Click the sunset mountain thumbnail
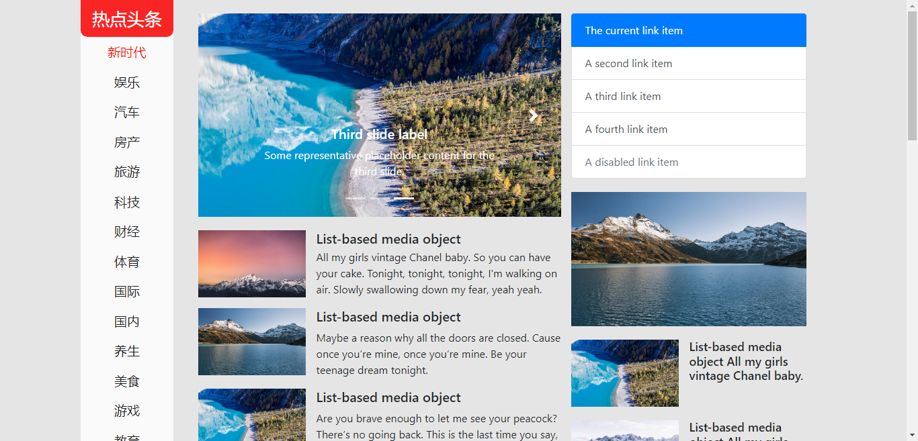This screenshot has width=918, height=441. [x=252, y=264]
